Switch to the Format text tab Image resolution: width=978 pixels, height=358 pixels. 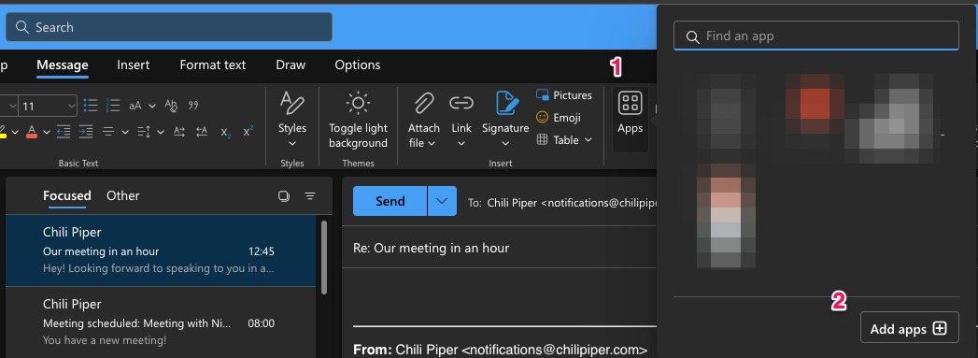[213, 64]
